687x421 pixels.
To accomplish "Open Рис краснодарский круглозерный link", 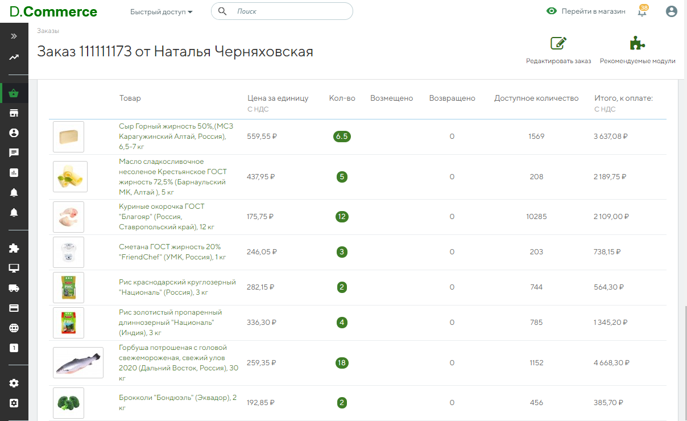I will 177,287.
